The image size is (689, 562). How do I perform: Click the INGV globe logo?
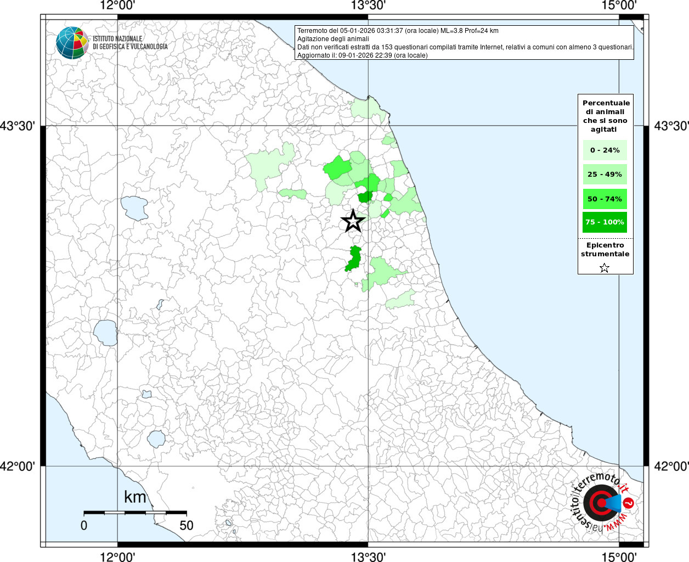[72, 43]
